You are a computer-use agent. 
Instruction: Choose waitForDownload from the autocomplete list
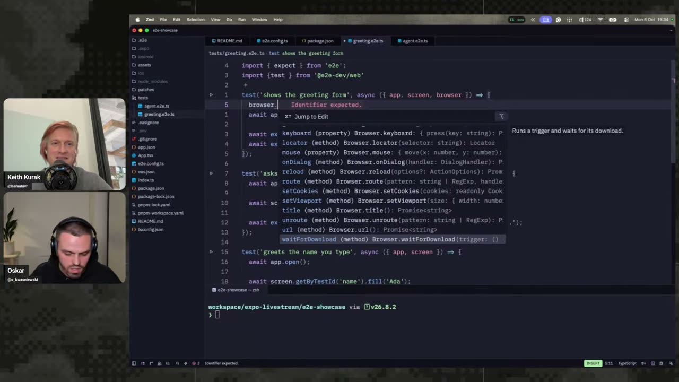(x=393, y=239)
